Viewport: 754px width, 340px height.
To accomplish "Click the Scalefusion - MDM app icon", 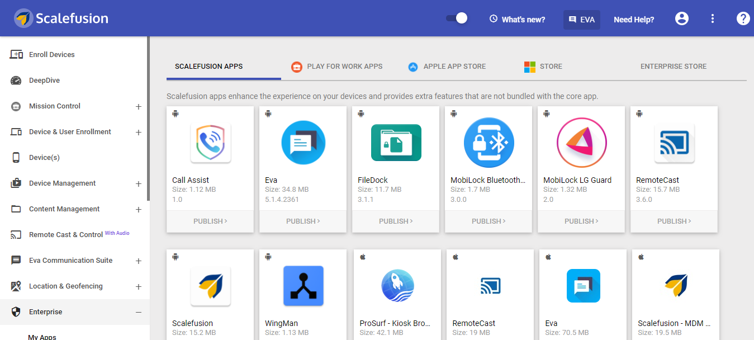I will tap(676, 286).
